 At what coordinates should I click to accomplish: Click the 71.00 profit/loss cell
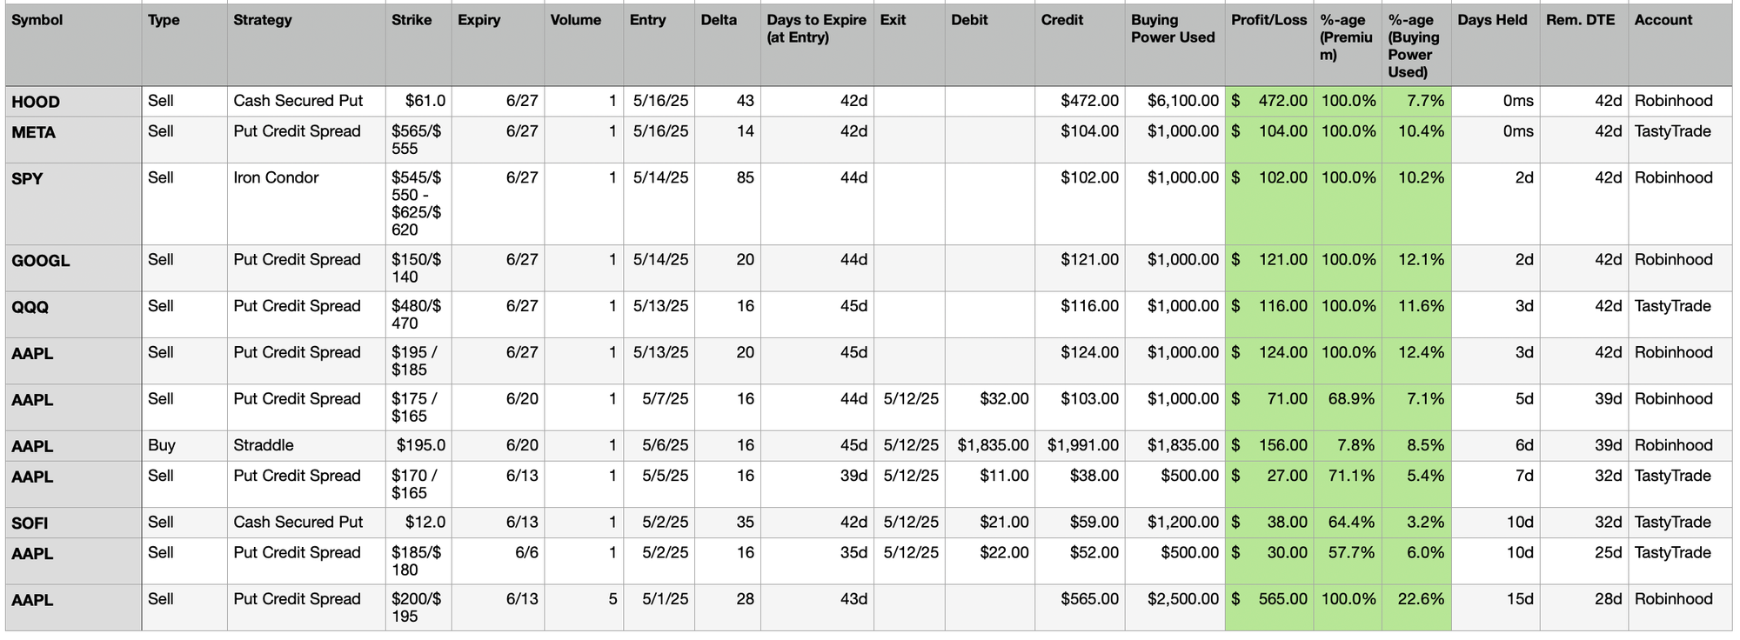click(1269, 408)
